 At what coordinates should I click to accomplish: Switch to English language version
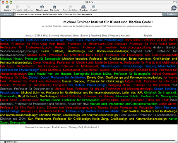pos(148,36)
